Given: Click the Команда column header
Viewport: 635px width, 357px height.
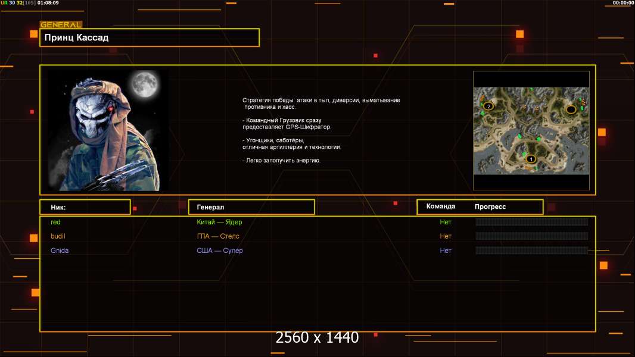Looking at the screenshot, I should point(441,206).
